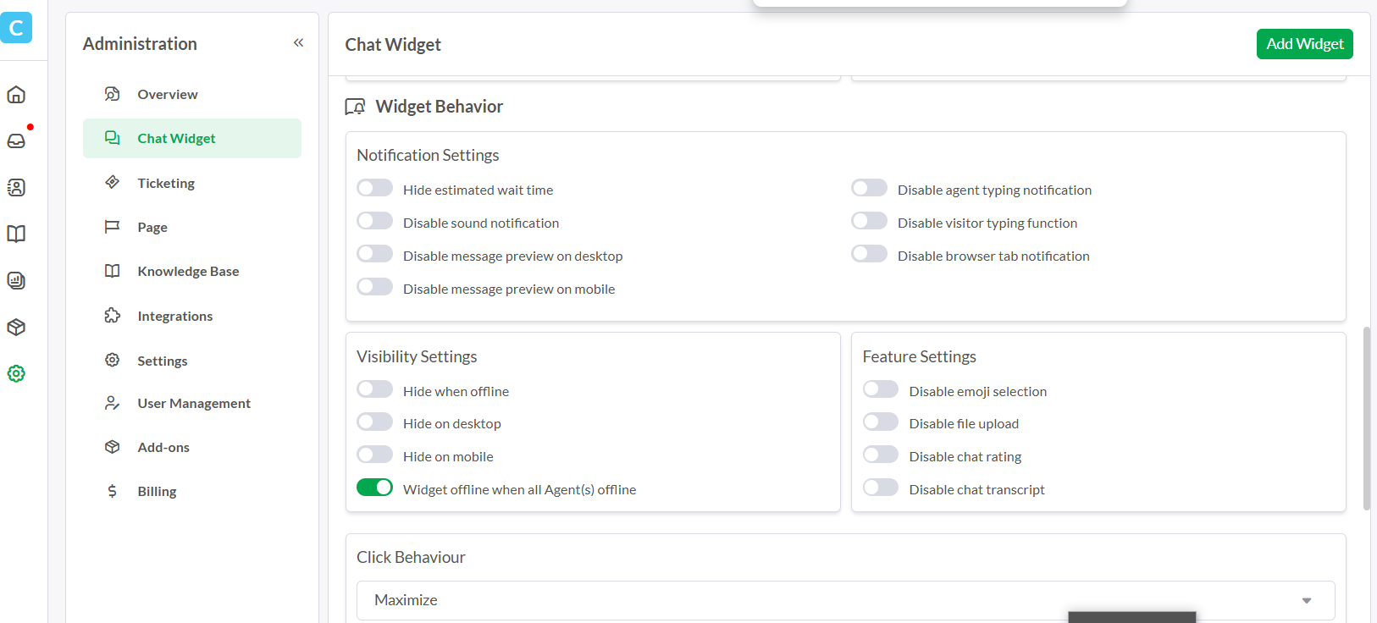This screenshot has width=1377, height=623.
Task: Toggle Disable emoji selection switch
Action: click(880, 389)
